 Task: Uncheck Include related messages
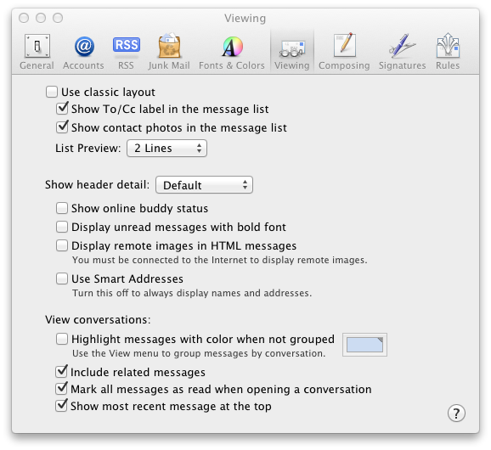pyautogui.click(x=61, y=371)
